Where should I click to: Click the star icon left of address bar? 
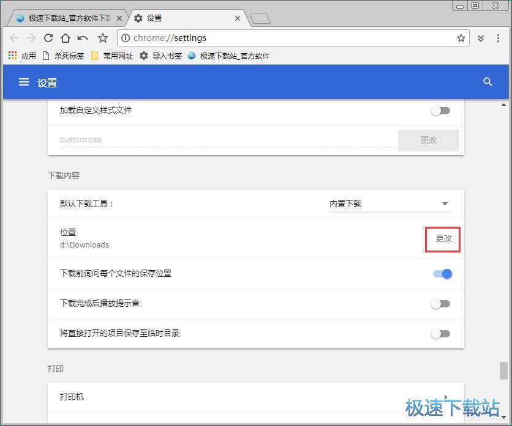[x=102, y=38]
